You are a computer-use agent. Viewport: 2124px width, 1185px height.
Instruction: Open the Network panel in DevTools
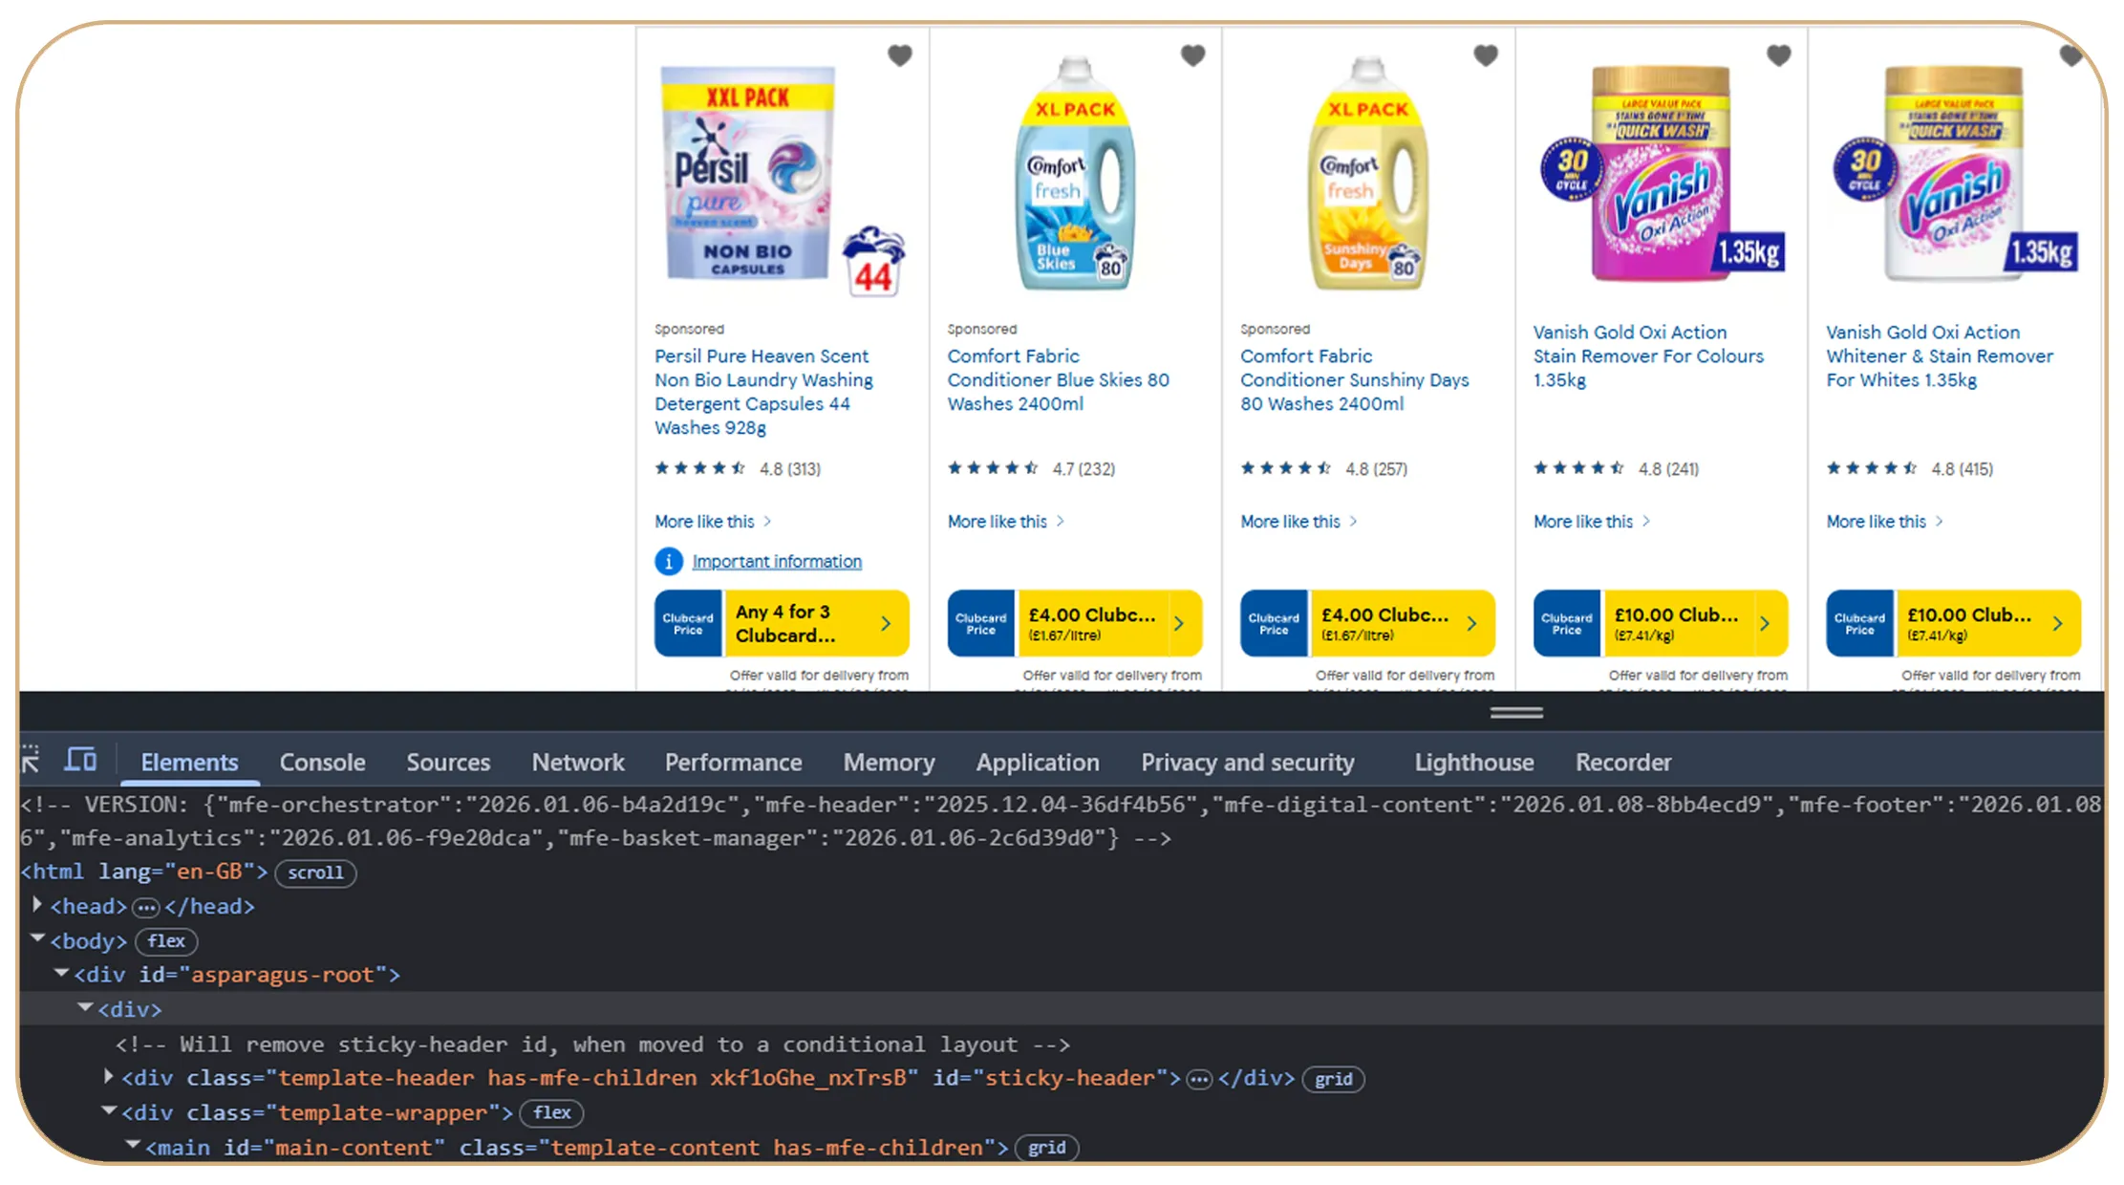tap(578, 762)
